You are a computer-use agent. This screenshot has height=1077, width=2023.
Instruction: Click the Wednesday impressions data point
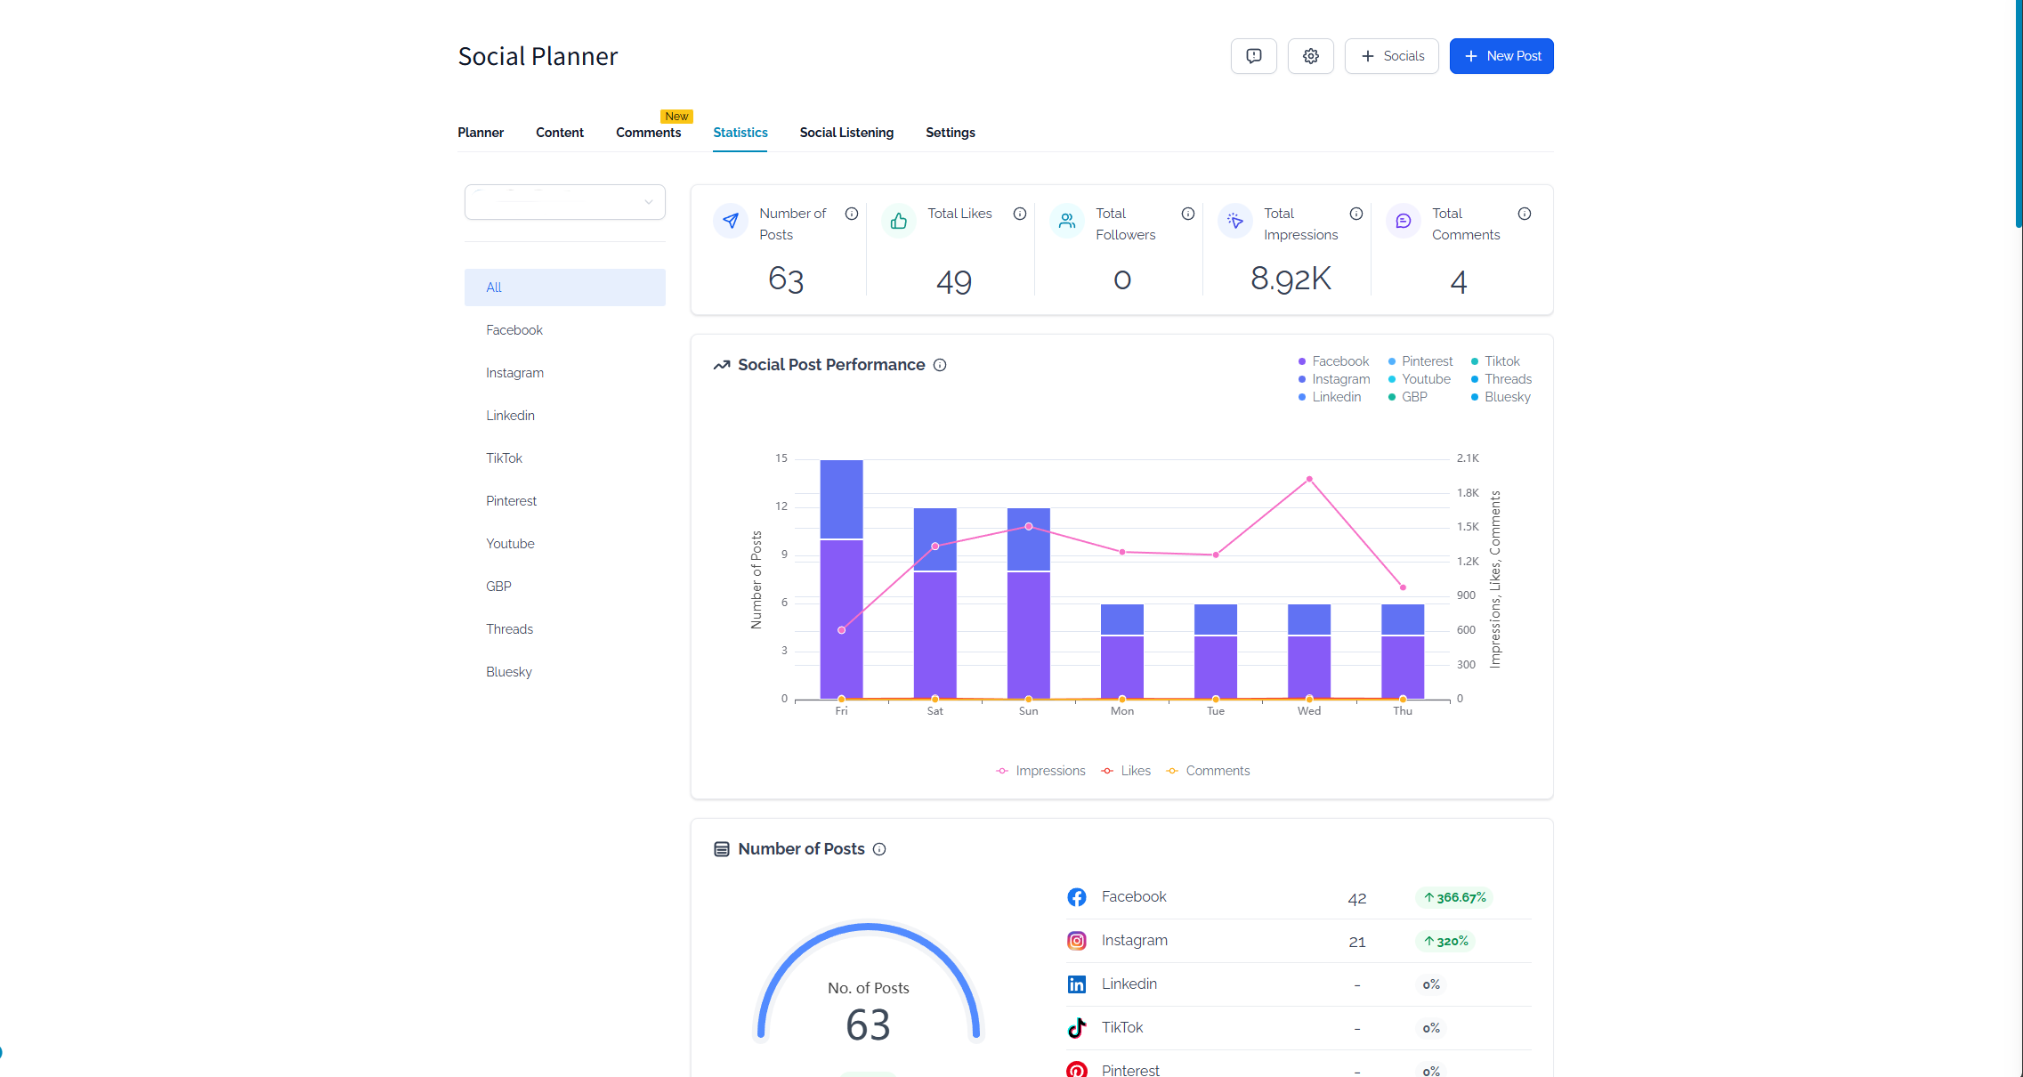point(1309,479)
